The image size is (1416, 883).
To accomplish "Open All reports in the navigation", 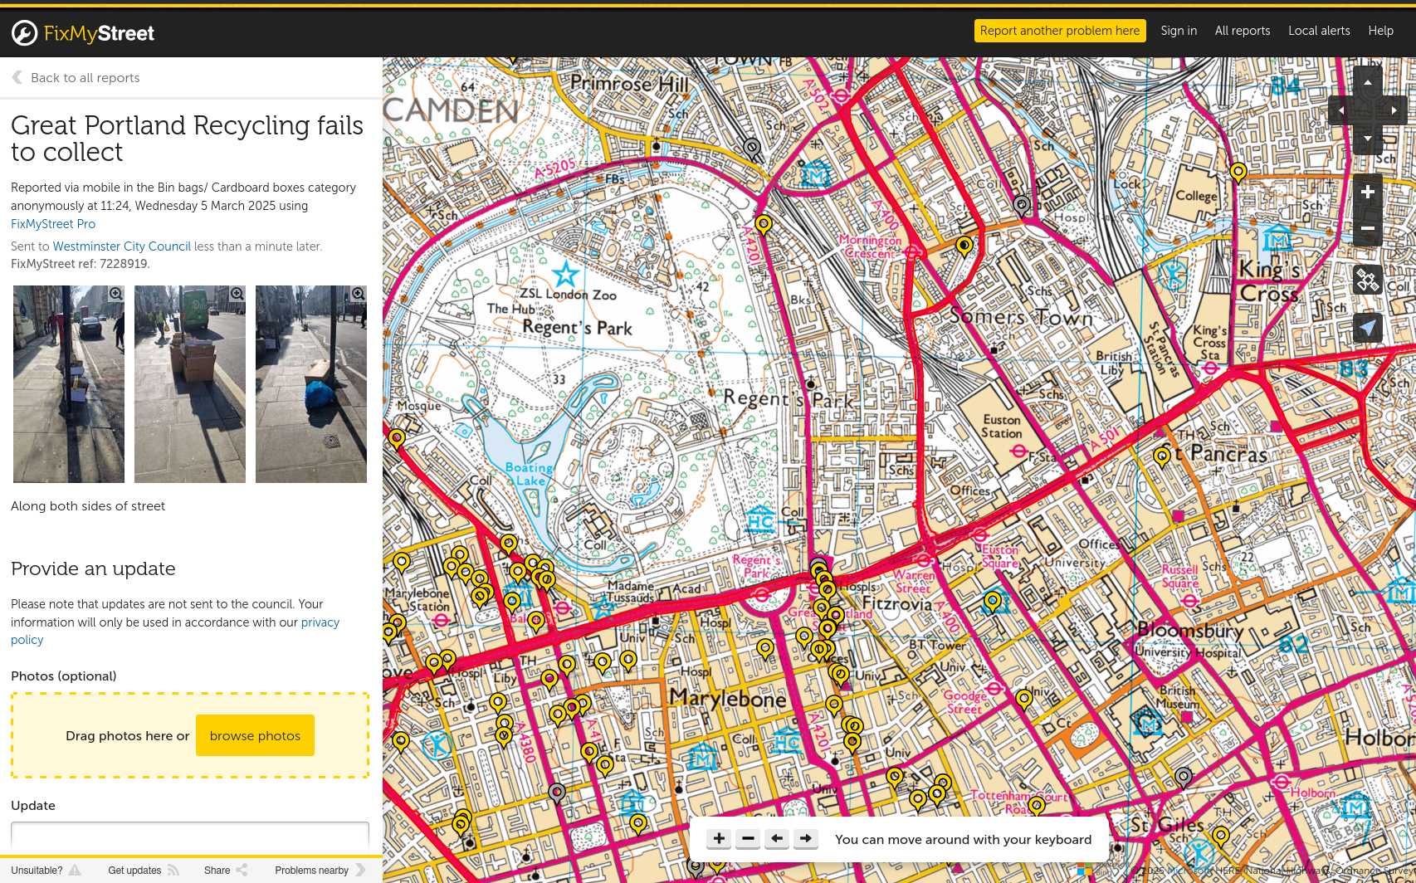I will [1243, 31].
